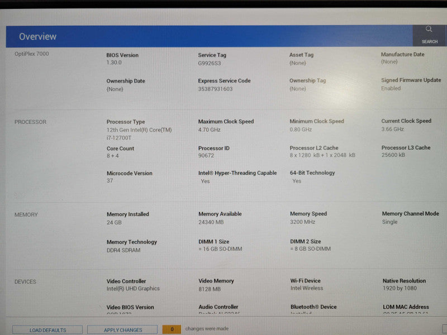The height and width of the screenshot is (335, 447).
Task: Select Memory Available 24340 MB
Action: 211,222
